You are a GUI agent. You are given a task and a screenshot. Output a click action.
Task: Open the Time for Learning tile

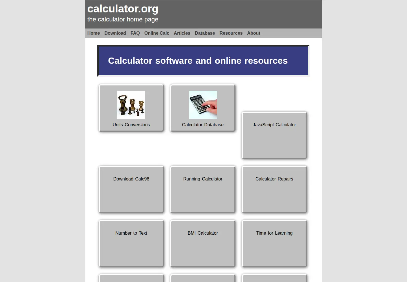tap(274, 244)
